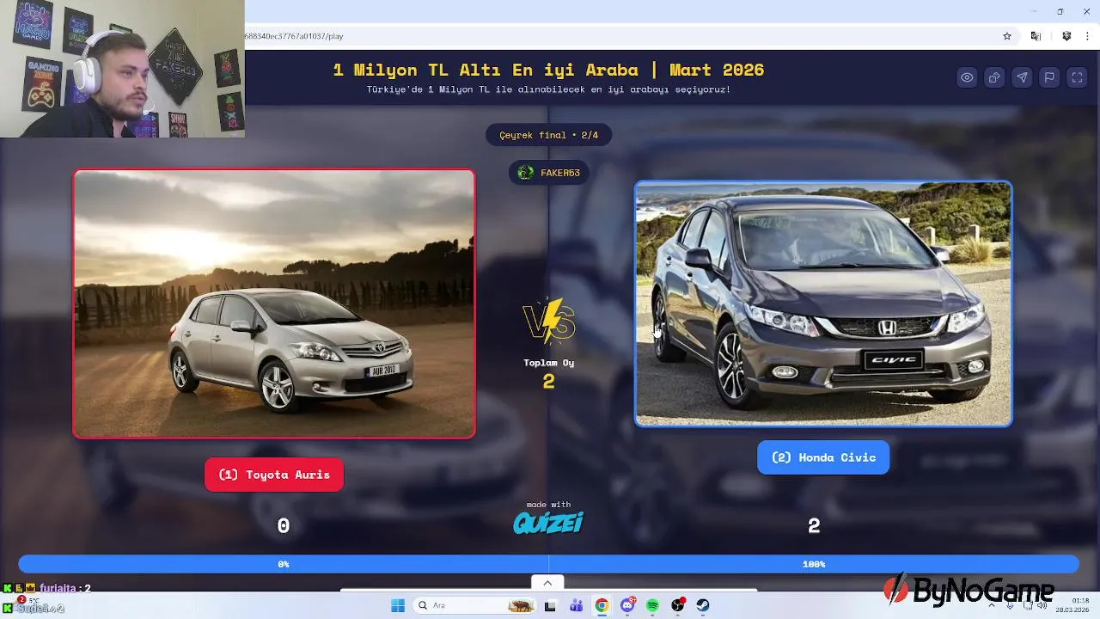Click the browser extension shield icon
1100x619 pixels.
tap(1066, 36)
